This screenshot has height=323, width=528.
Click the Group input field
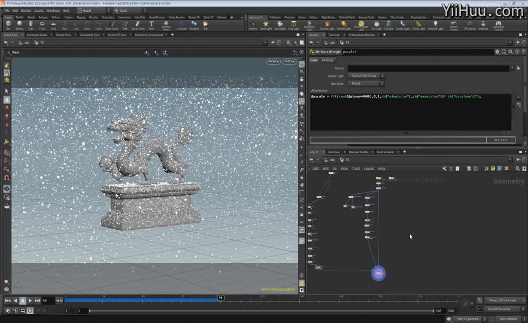[x=429, y=68]
